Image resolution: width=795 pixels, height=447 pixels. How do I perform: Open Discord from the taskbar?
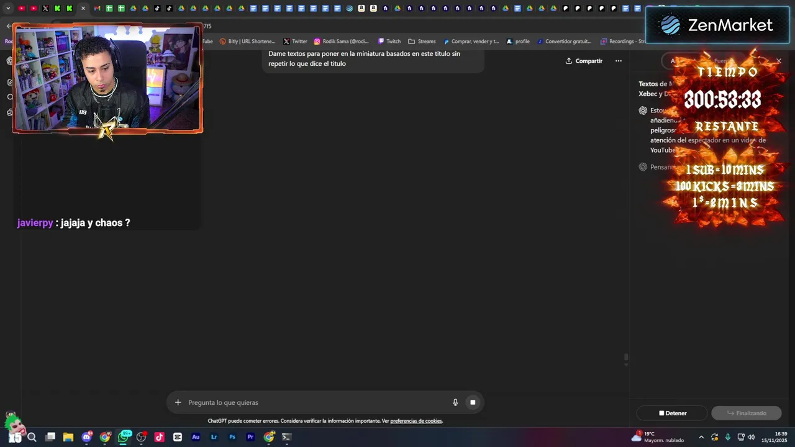pos(87,437)
